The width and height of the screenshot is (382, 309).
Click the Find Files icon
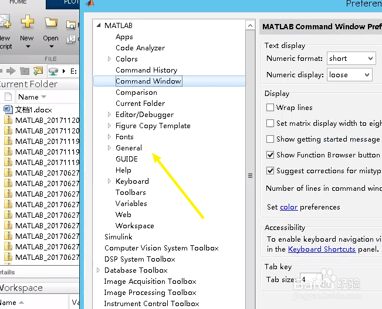[71, 25]
